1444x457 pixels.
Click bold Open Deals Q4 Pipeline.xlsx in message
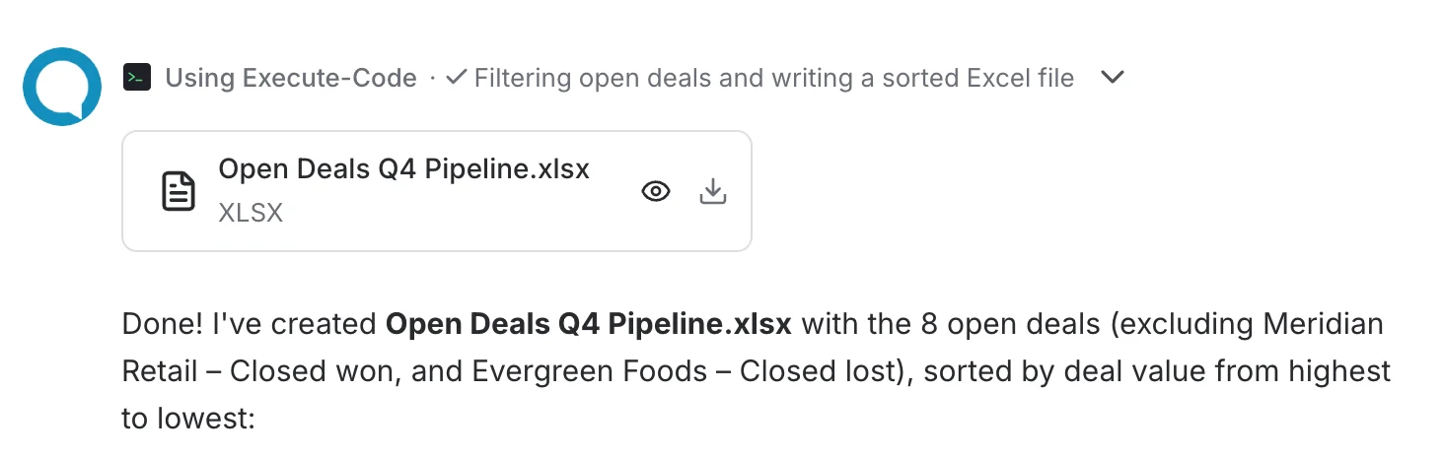point(589,324)
